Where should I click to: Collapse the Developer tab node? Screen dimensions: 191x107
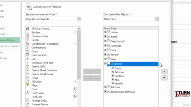[105, 64]
